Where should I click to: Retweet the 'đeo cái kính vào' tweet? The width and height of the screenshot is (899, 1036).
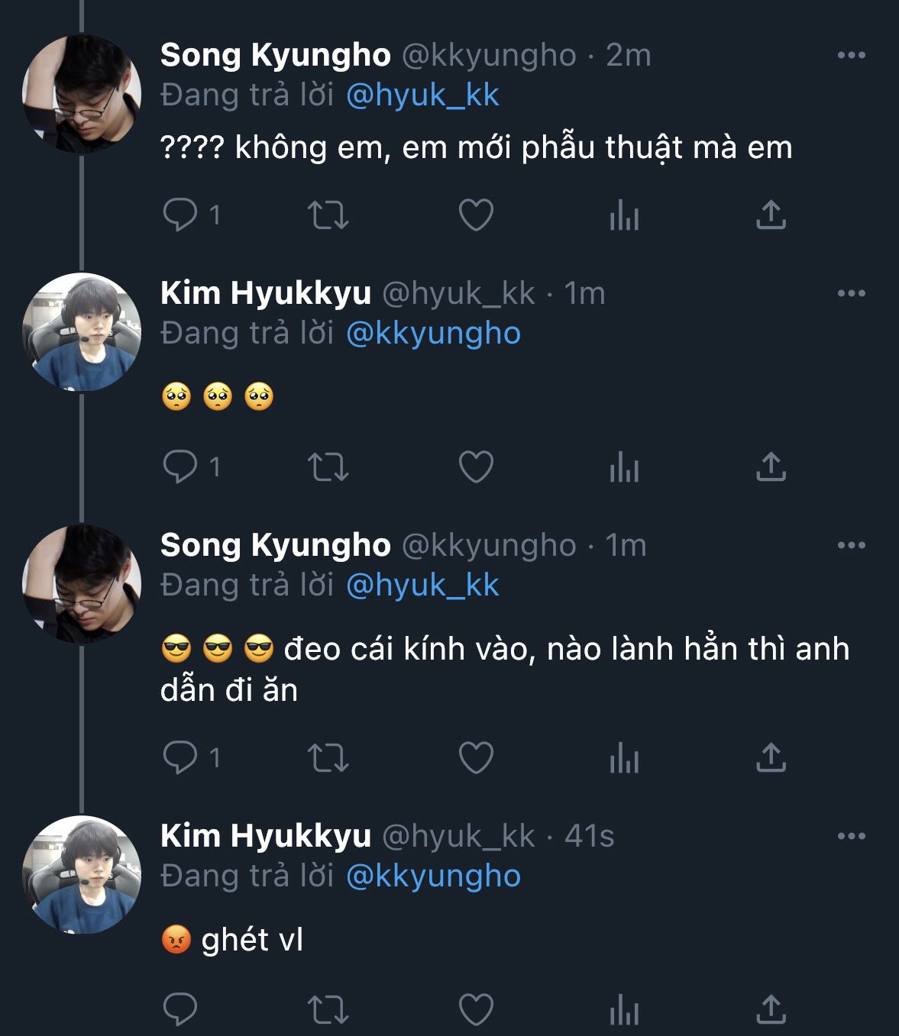pos(328,757)
